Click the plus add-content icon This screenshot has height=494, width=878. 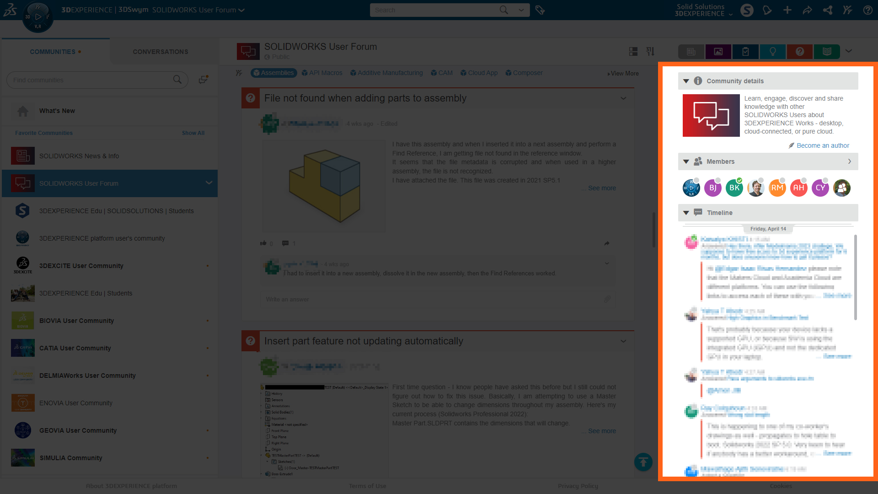pos(787,10)
